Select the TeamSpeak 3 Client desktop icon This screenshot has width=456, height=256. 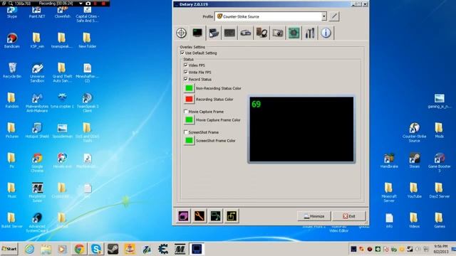pos(87,102)
